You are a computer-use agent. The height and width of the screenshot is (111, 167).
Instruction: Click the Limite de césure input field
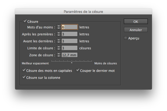(x=70, y=48)
